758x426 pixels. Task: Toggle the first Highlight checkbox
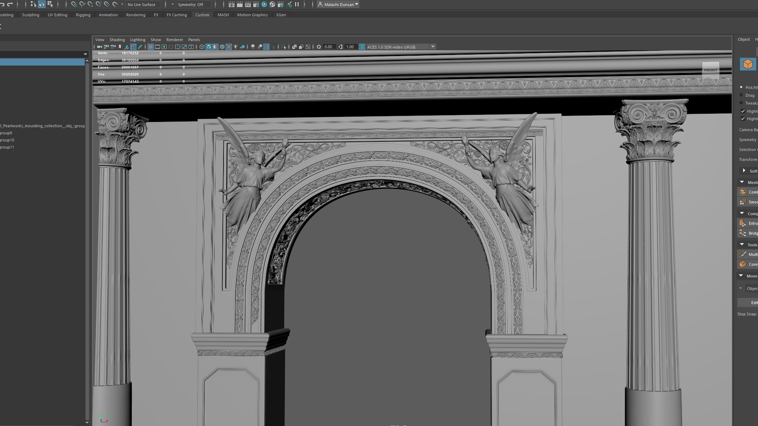743,111
